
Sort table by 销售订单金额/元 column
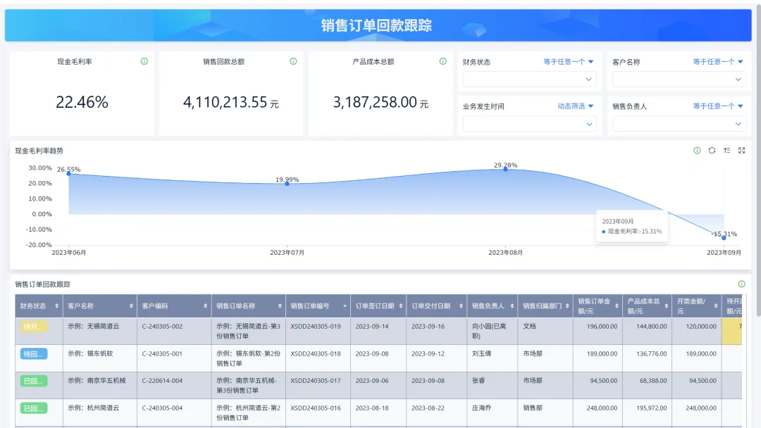617,306
